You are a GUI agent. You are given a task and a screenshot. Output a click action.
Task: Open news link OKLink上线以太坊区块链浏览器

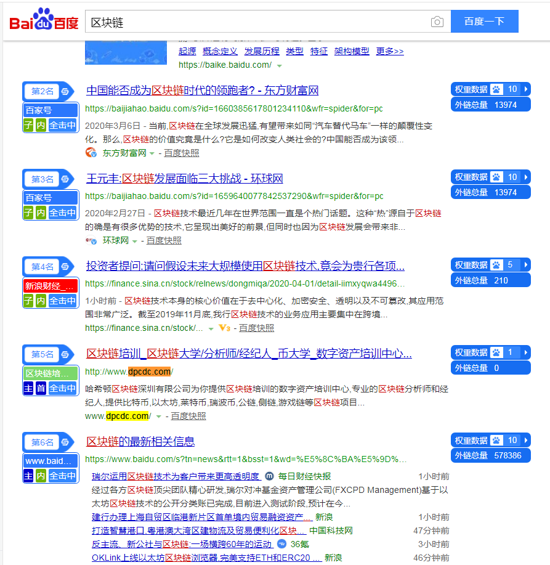pos(207,558)
